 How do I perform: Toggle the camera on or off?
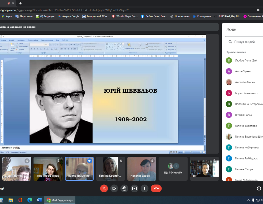[114, 188]
